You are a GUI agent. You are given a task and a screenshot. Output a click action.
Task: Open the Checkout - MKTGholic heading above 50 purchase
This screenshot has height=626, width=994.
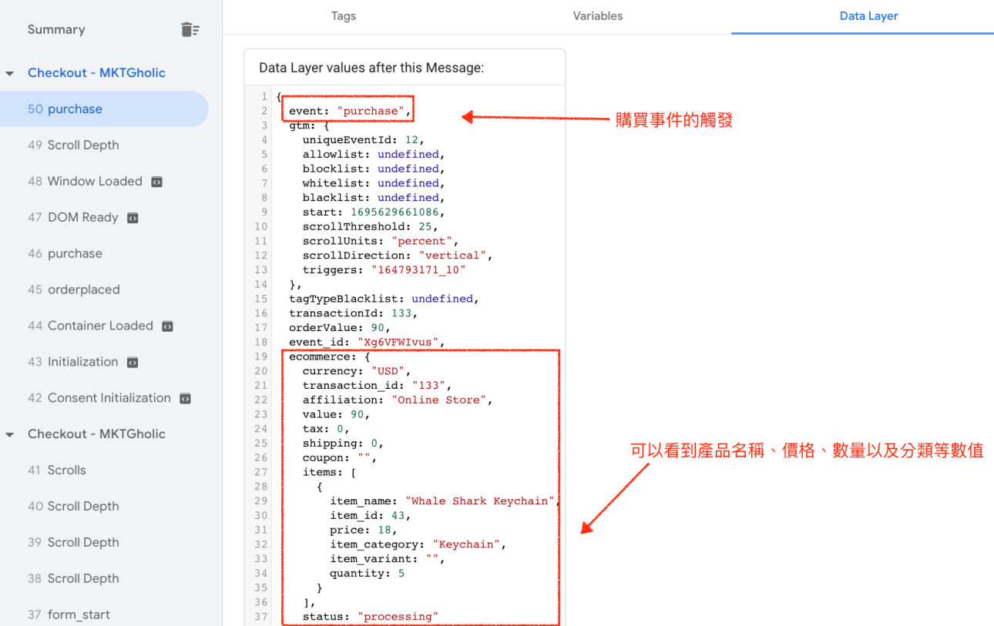(96, 73)
